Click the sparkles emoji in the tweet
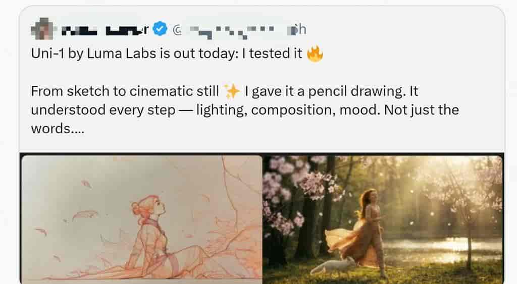 point(232,91)
